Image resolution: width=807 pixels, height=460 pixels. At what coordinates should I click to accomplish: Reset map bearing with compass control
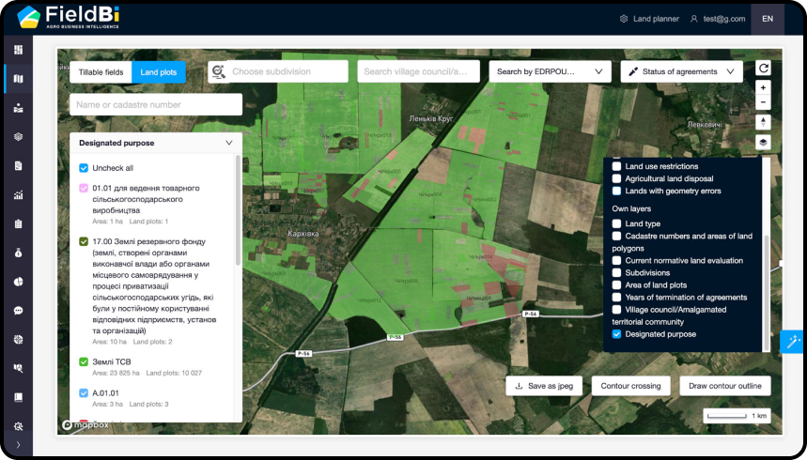point(763,122)
